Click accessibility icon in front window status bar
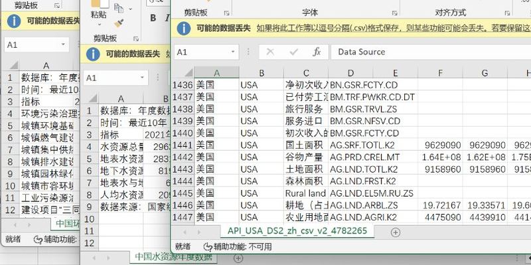 click(208, 246)
